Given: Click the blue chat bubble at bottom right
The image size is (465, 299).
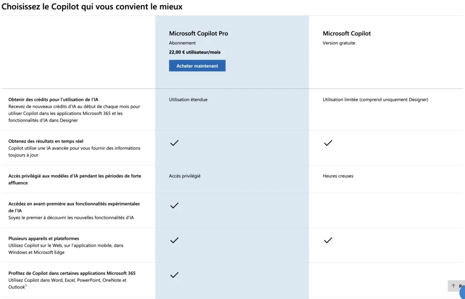Looking at the screenshot, I should 460,292.
